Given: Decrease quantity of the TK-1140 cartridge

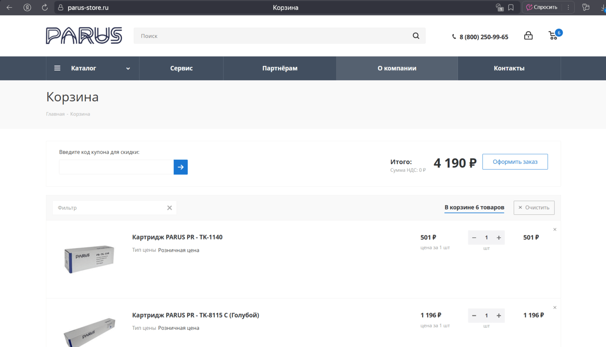Looking at the screenshot, I should 474,237.
